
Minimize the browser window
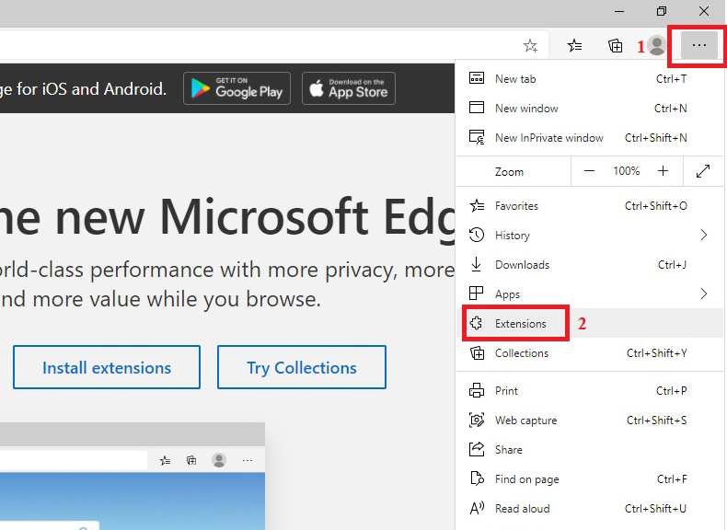619,11
